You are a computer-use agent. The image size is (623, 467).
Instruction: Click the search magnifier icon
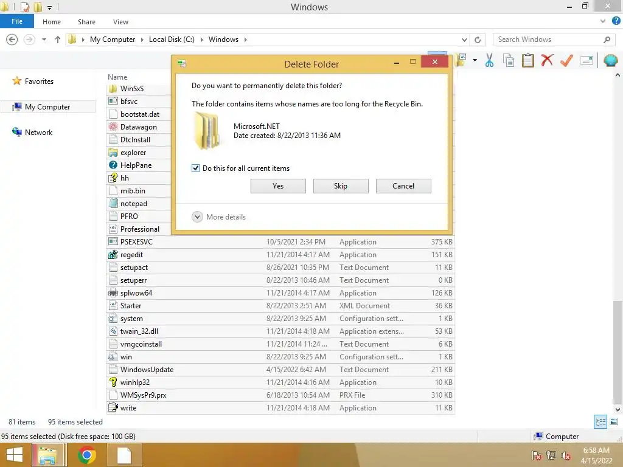point(607,40)
